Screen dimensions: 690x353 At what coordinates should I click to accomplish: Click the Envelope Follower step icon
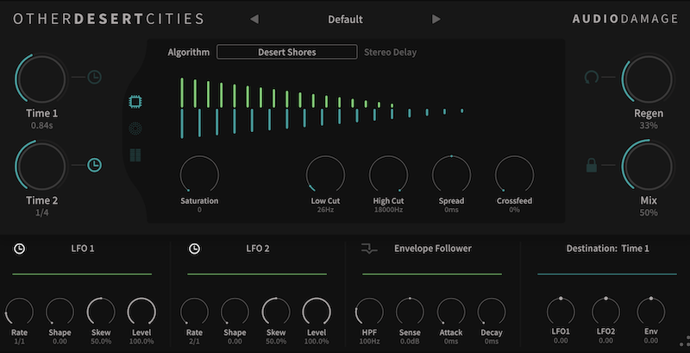[x=369, y=249]
